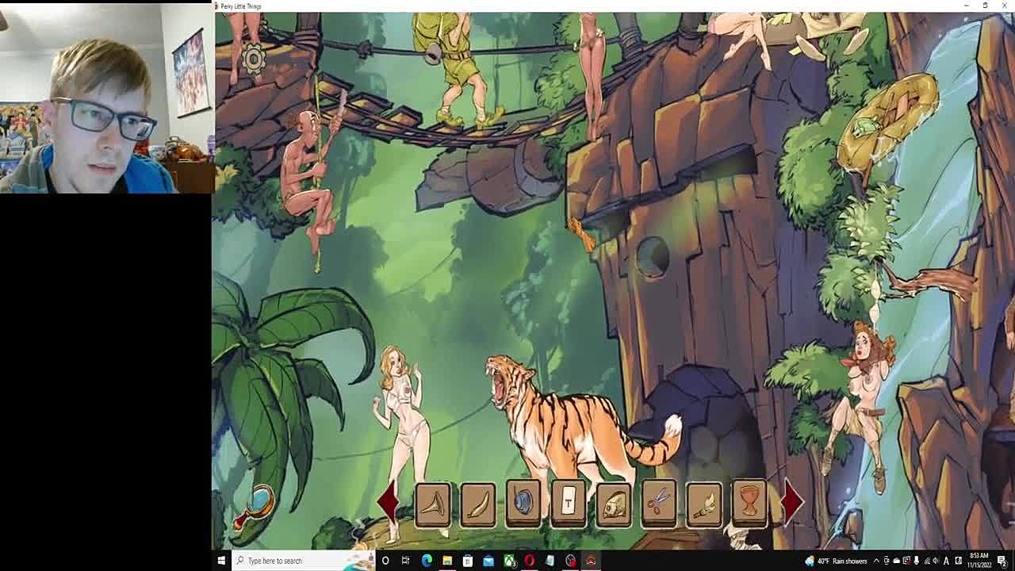Open the clock showing 8:53 AM
Screen dimensions: 1015x571
979,561
